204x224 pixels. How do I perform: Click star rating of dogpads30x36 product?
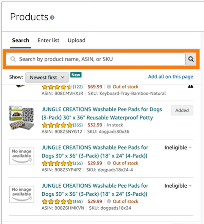[x=57, y=125]
